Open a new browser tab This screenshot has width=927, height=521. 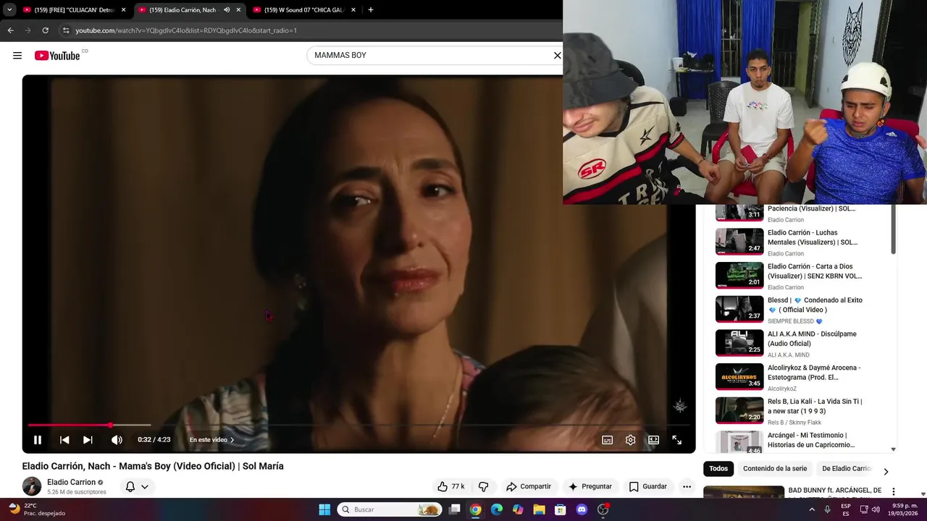click(x=371, y=10)
